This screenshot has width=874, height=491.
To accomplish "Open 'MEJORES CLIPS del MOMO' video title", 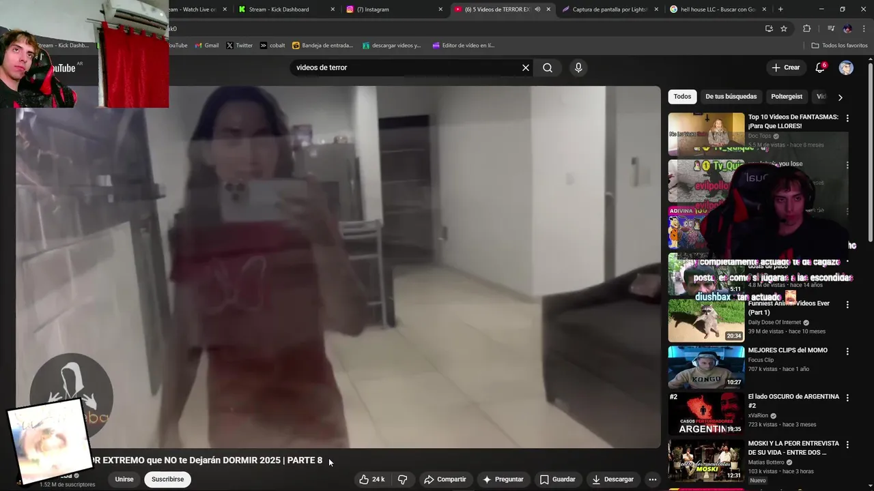I will point(788,350).
